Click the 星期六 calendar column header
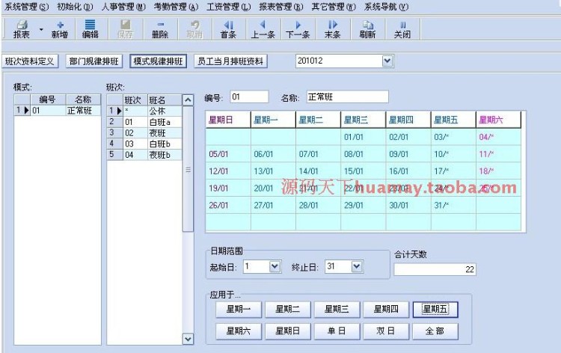The image size is (561, 353). pyautogui.click(x=498, y=120)
